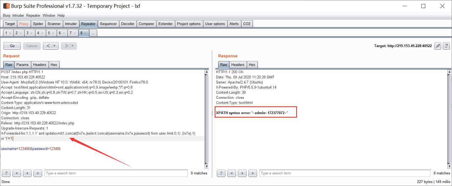Show response Headers view
The height and width of the screenshot is (186, 452).
click(x=238, y=65)
